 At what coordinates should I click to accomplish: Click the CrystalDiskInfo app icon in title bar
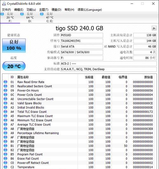(4, 4)
